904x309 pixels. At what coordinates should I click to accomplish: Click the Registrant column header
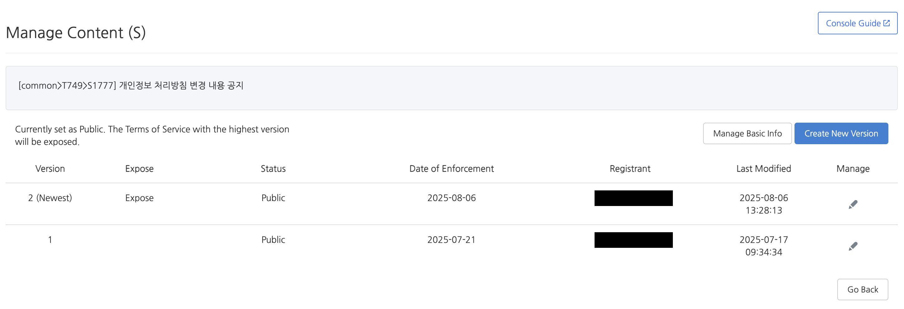coord(630,169)
